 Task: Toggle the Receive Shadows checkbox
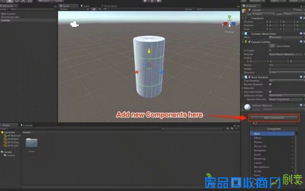click(x=270, y=84)
